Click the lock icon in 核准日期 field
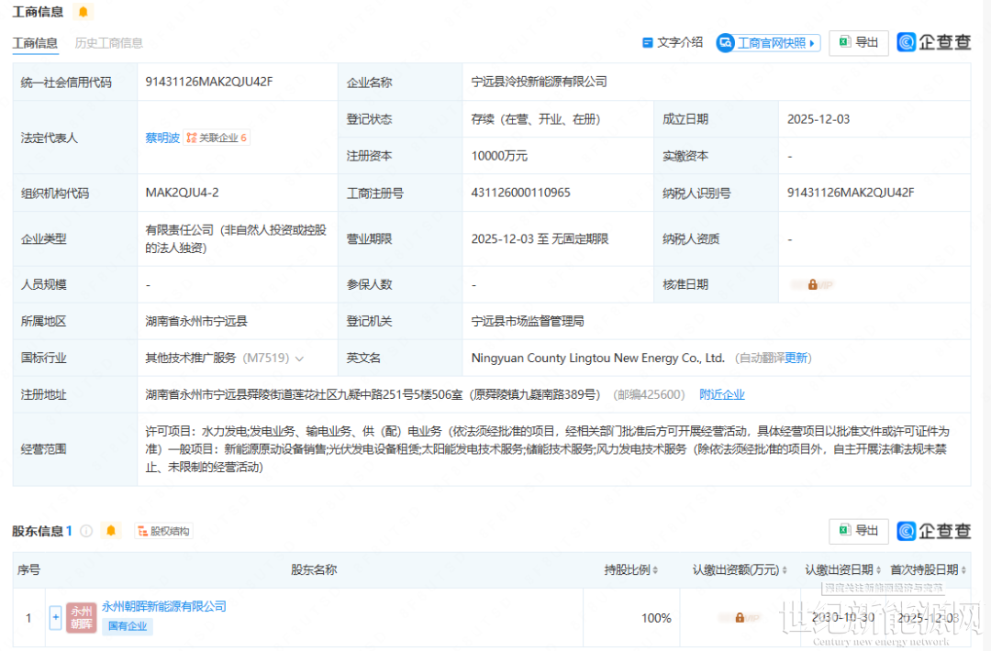 [x=813, y=284]
